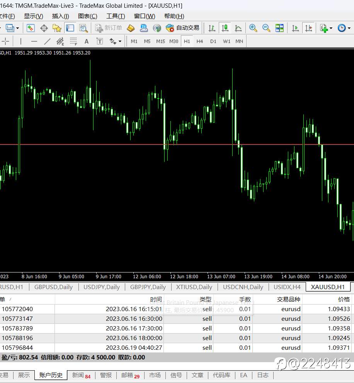
Task: Launch MetaEditor via the yellow book icon
Action: click(131, 28)
